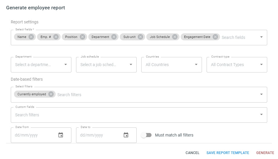Image resolution: width=278 pixels, height=159 pixels.
Task: Expand the Select fields dropdown arrow
Action: [x=261, y=37]
